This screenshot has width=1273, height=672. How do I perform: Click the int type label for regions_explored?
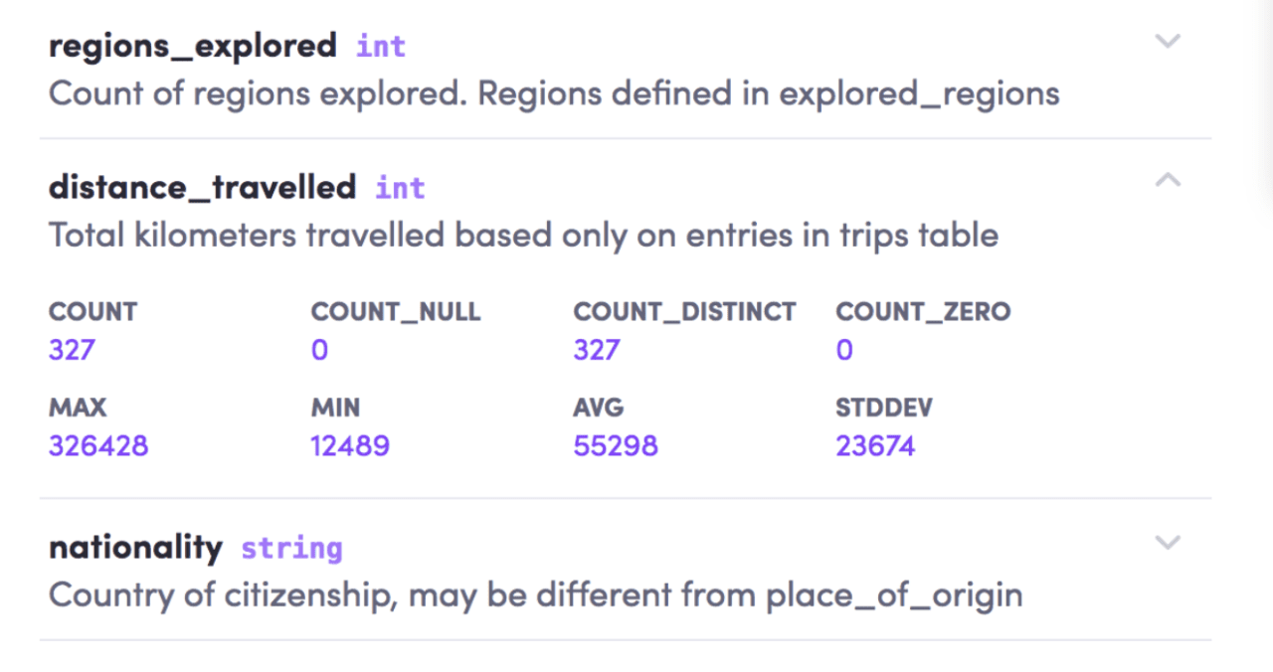point(381,46)
